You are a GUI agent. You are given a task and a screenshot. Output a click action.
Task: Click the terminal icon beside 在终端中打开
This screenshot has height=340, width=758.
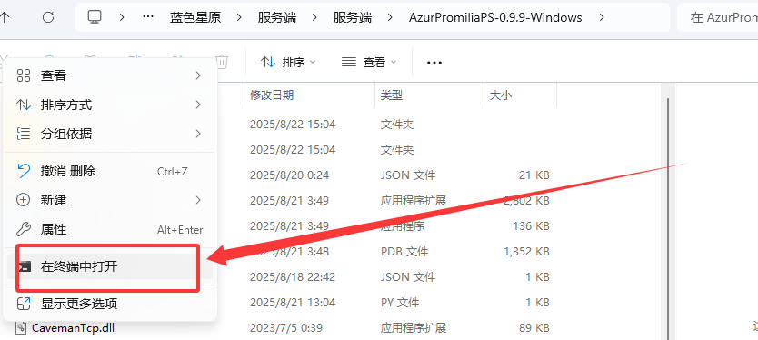[25, 266]
